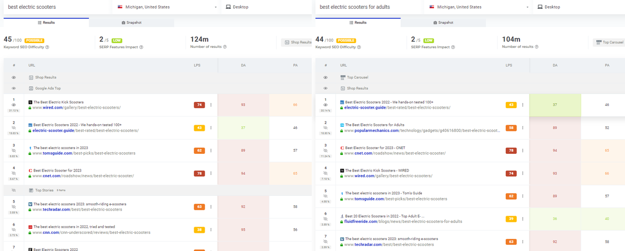Click the green padlock beside cnn.com URL
Screen dimensions: 625x251
pyautogui.click(x=30, y=233)
